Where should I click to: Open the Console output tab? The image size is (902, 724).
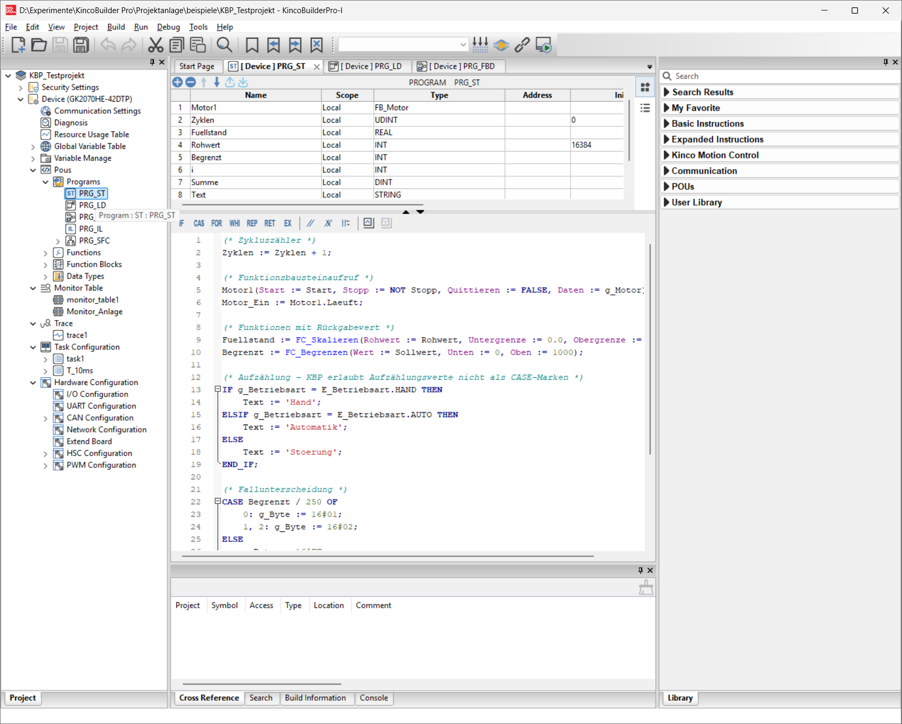coord(374,698)
